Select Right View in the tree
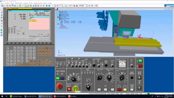174x98 pixels. (64, 12)
